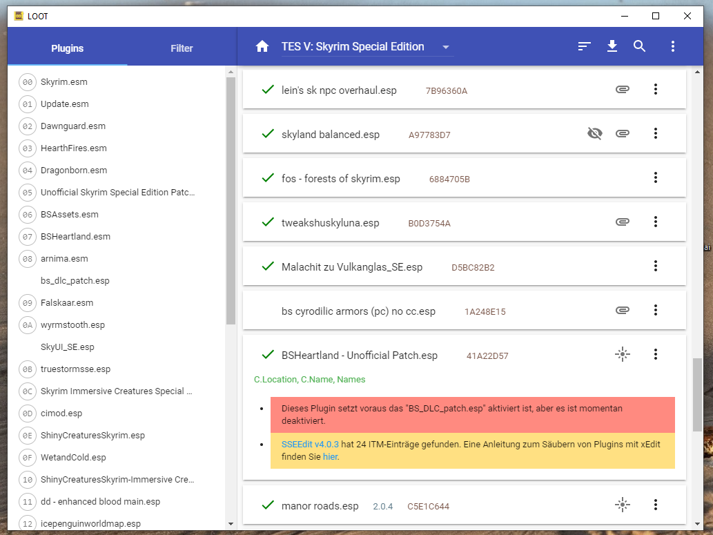Open the search magnifier icon

tap(640, 47)
